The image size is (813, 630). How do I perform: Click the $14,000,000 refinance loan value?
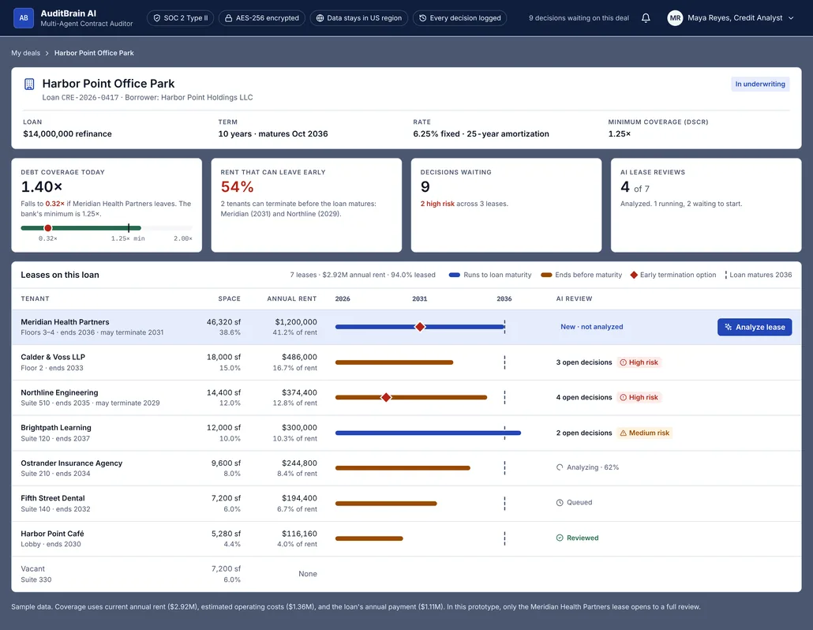coord(67,133)
